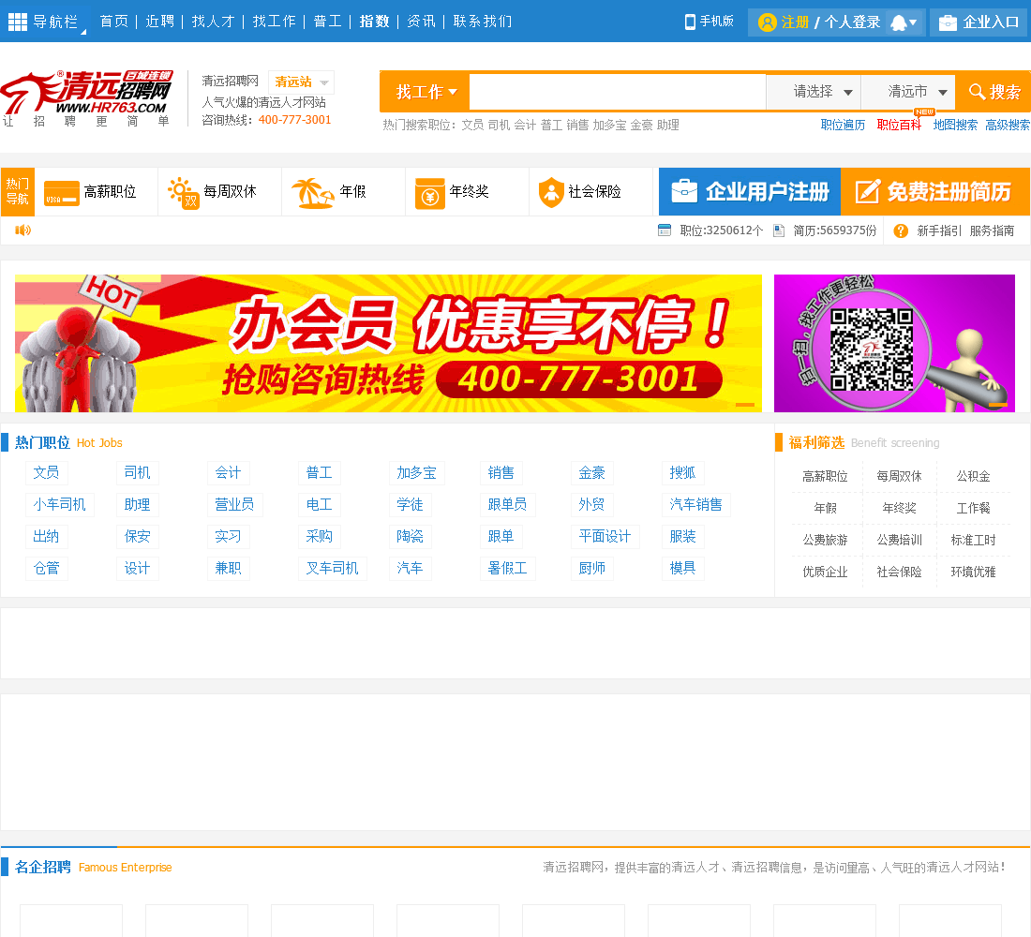Select the 文员 hot job tag
Image resolution: width=1031 pixels, height=937 pixels.
pos(46,472)
